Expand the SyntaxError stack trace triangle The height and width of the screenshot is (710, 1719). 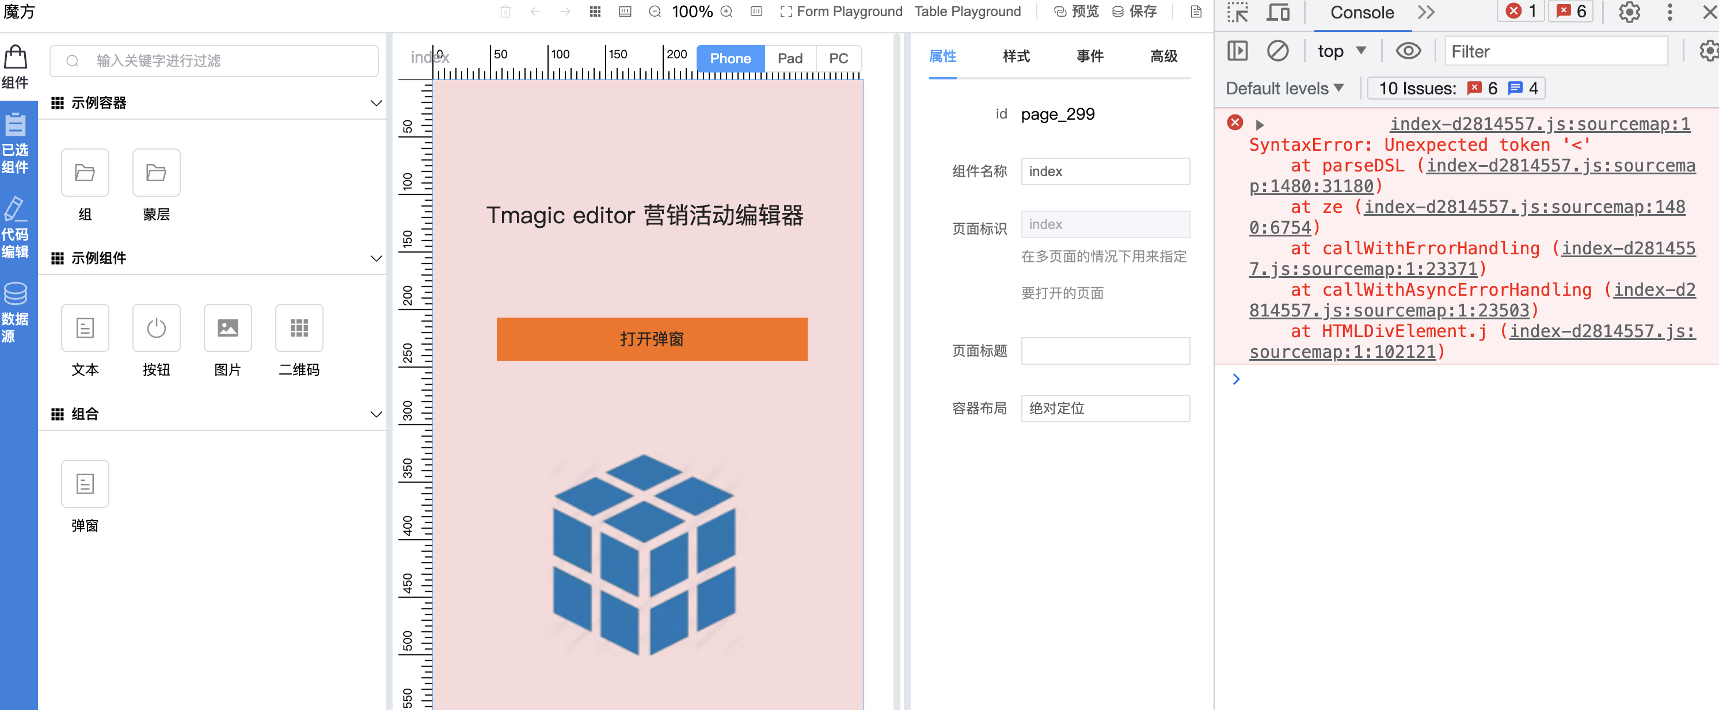(x=1259, y=125)
